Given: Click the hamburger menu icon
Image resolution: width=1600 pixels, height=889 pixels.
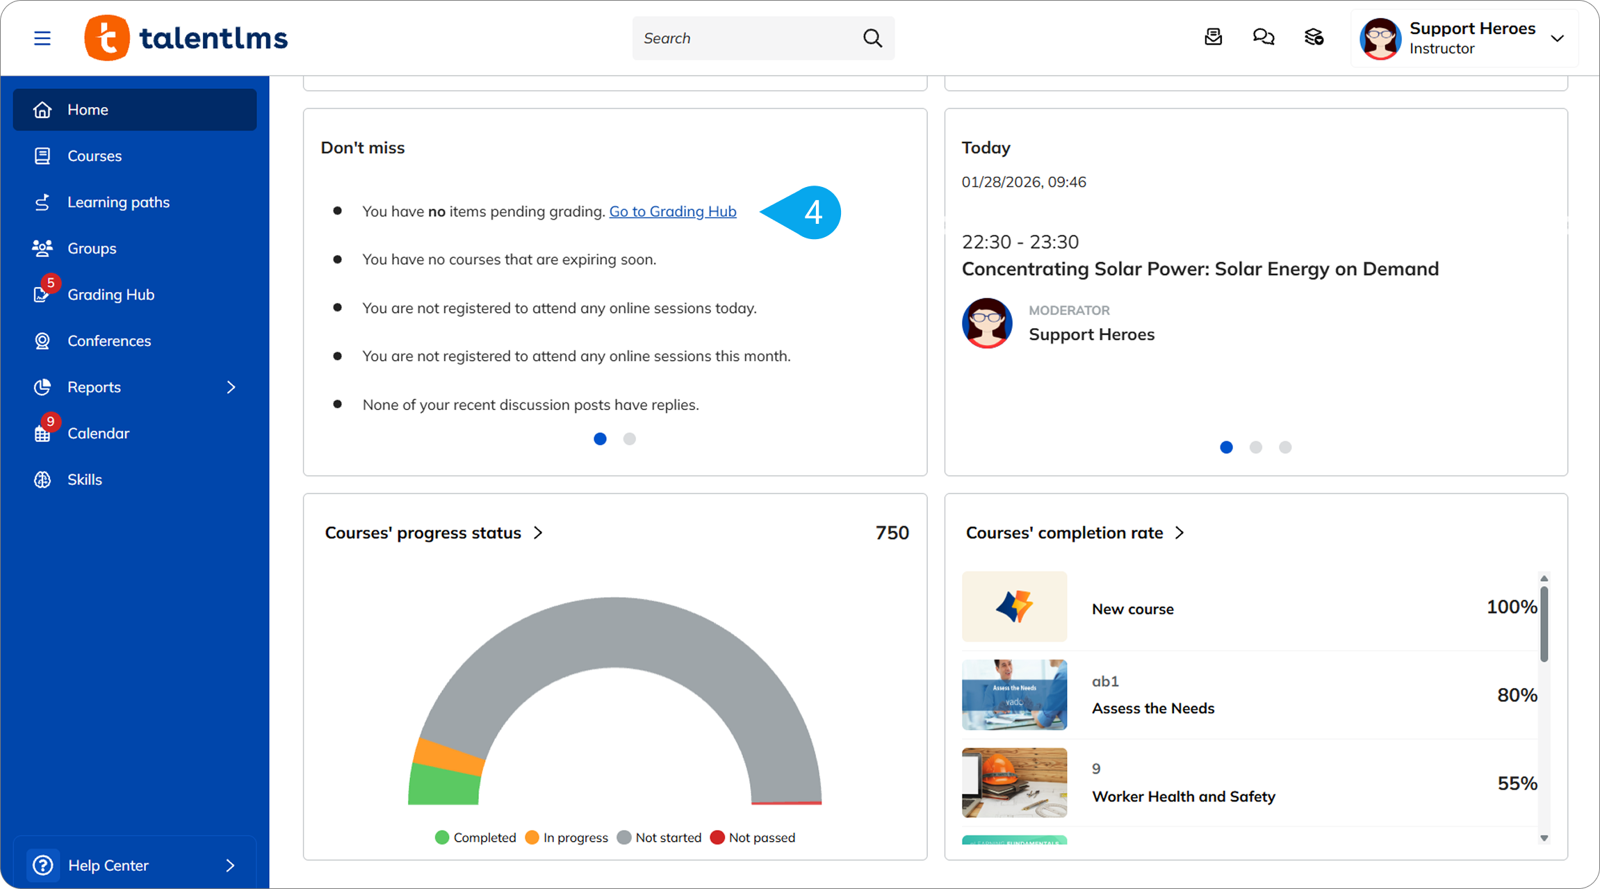Looking at the screenshot, I should [x=42, y=38].
